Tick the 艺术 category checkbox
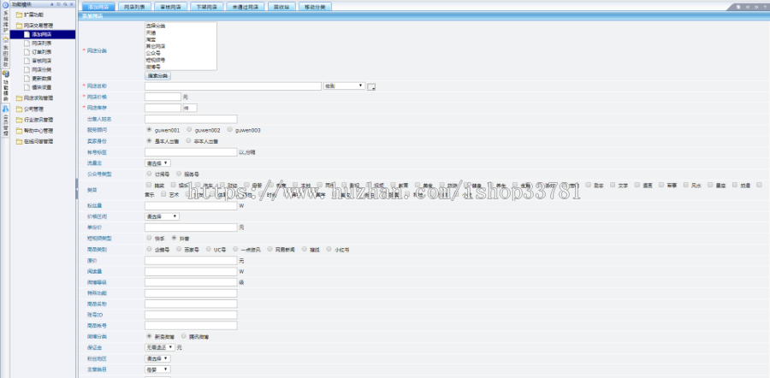This screenshot has height=378, width=770. point(164,194)
